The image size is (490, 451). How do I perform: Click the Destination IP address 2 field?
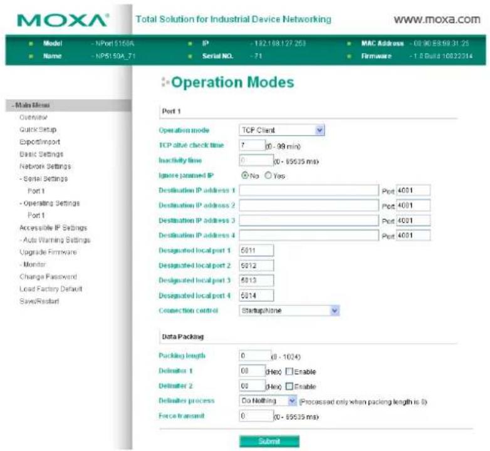309,205
